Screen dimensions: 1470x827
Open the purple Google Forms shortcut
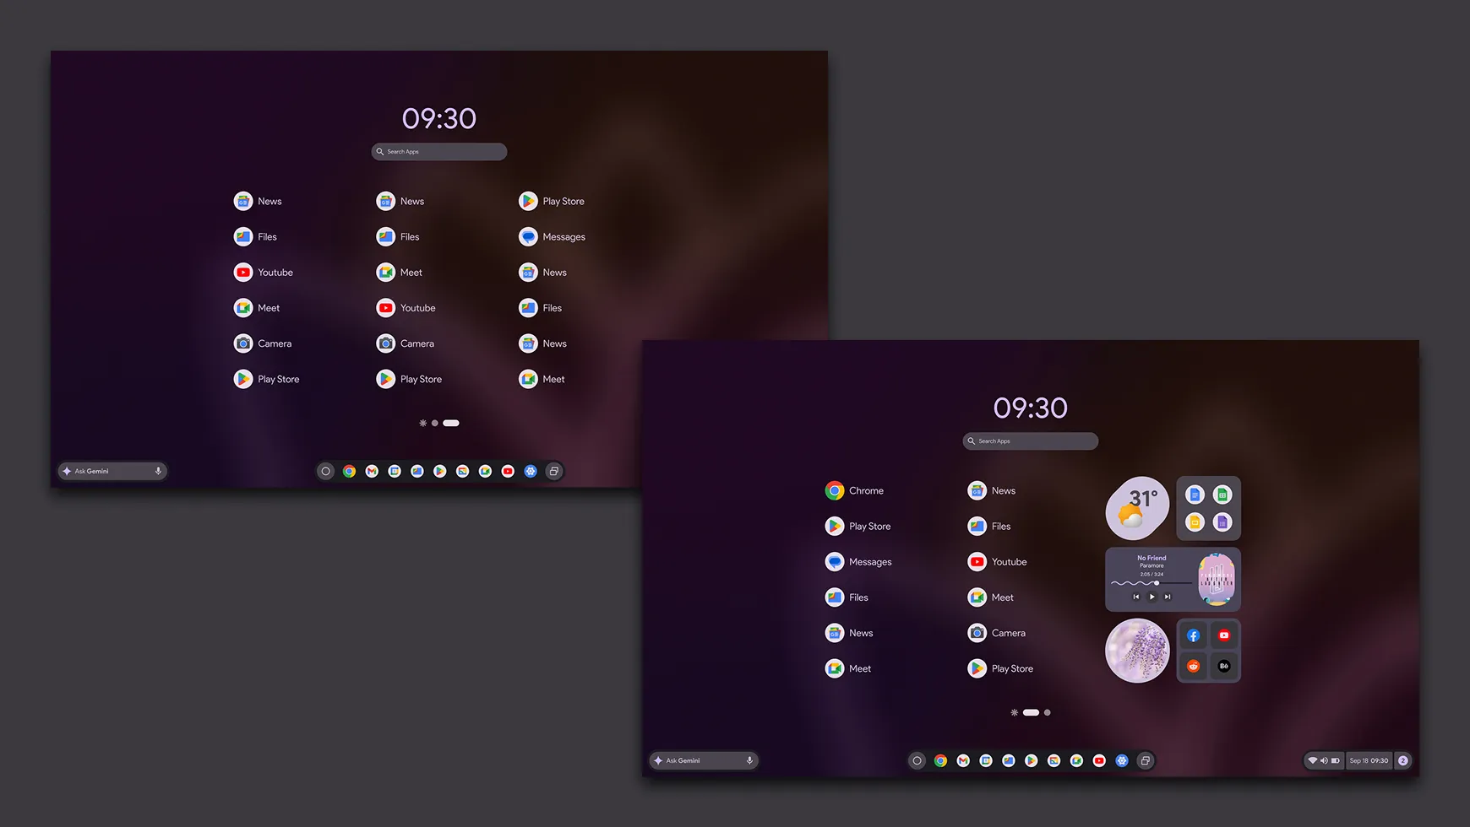pyautogui.click(x=1222, y=522)
